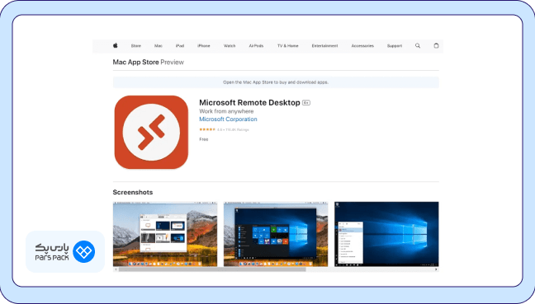535x304 pixels.
Task: Open the AirPods menu item
Action: 256,45
